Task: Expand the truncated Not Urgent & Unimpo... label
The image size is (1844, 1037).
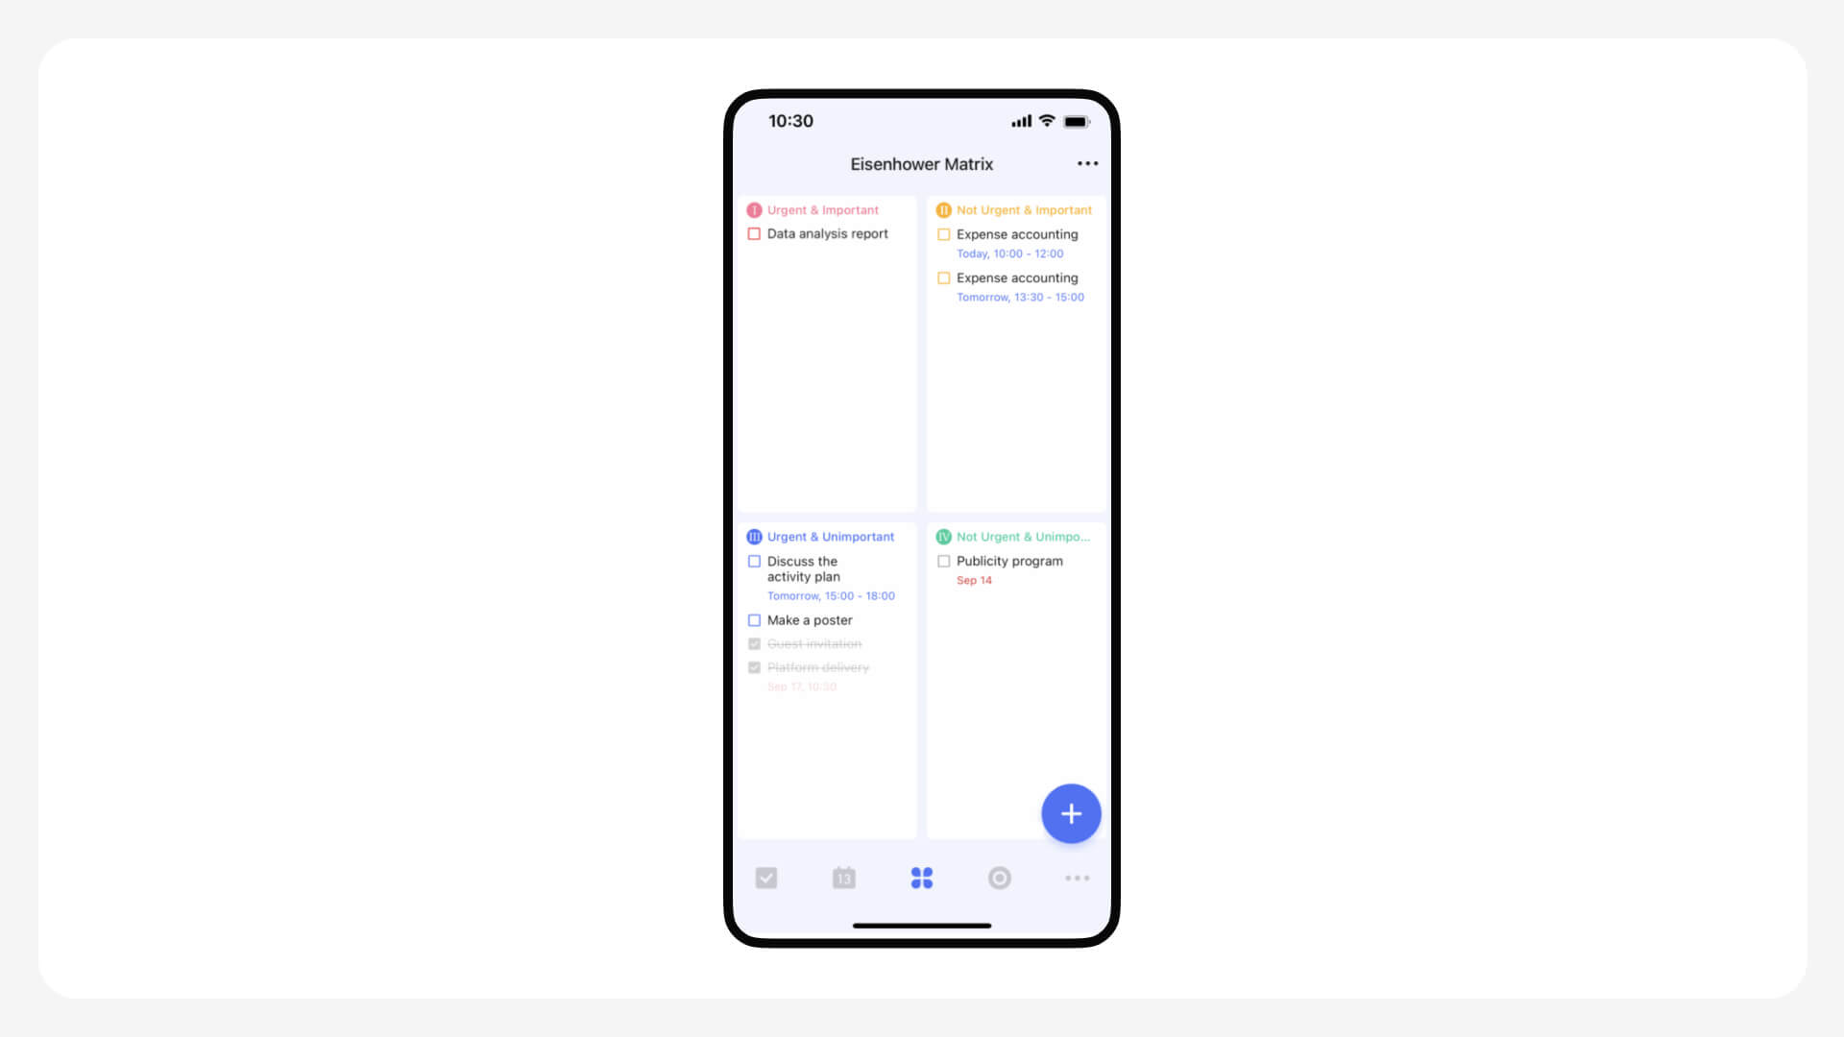Action: [1021, 536]
